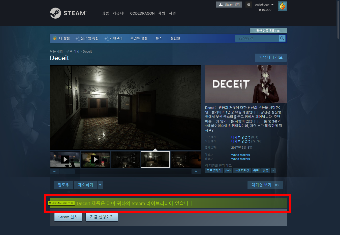Click the 라이브러리에 있음 badge
Screen dimensions: 340x235
point(61,203)
